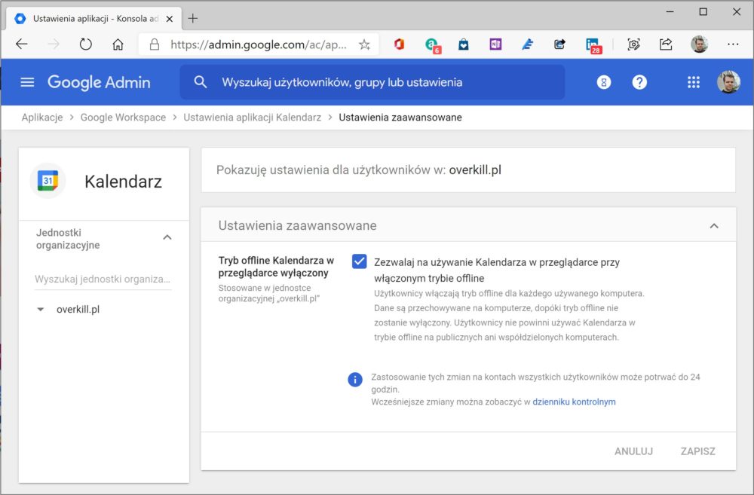Click browser Forward arrow
Image resolution: width=754 pixels, height=495 pixels.
[54, 44]
